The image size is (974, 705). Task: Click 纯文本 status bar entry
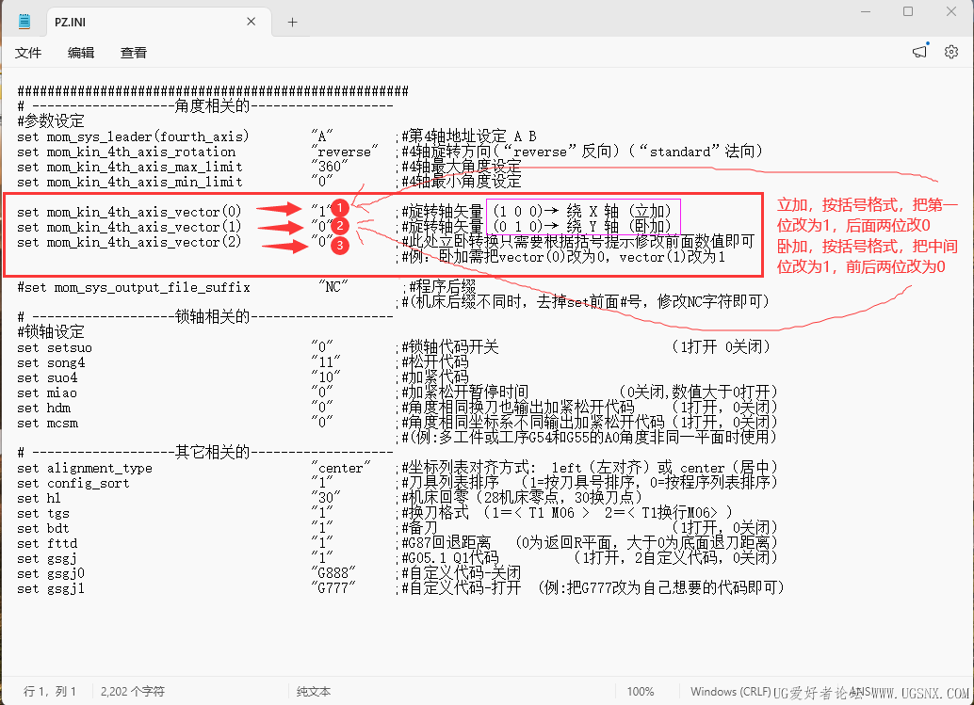point(314,691)
